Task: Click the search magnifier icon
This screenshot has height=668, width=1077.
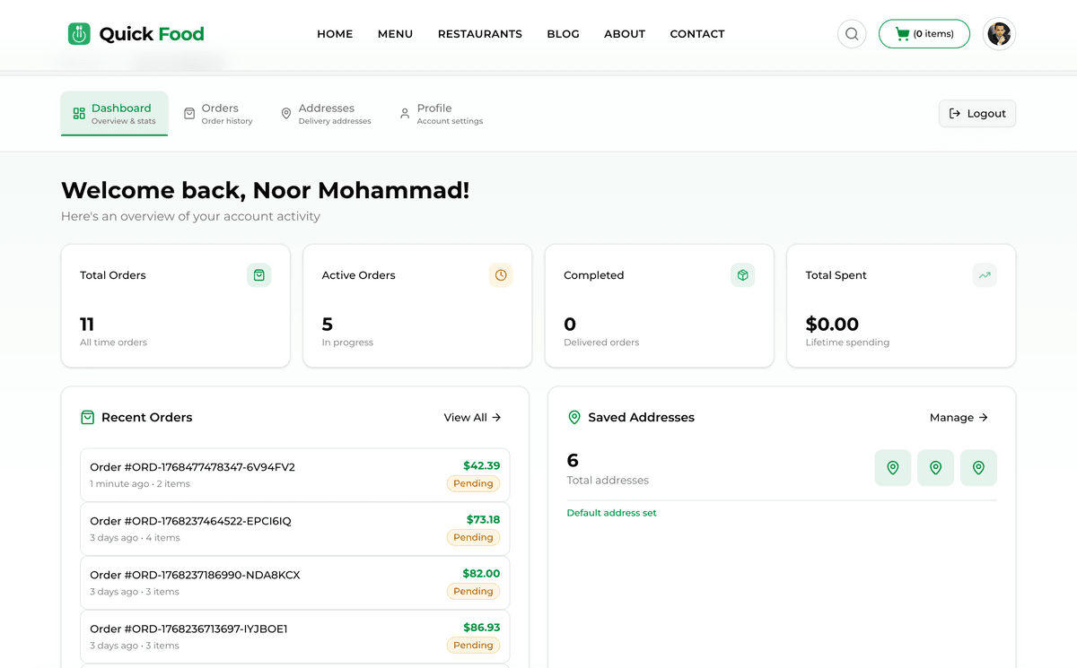Action: coord(852,34)
